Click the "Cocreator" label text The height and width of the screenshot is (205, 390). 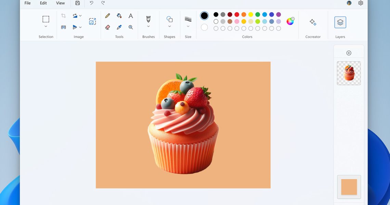click(x=313, y=37)
